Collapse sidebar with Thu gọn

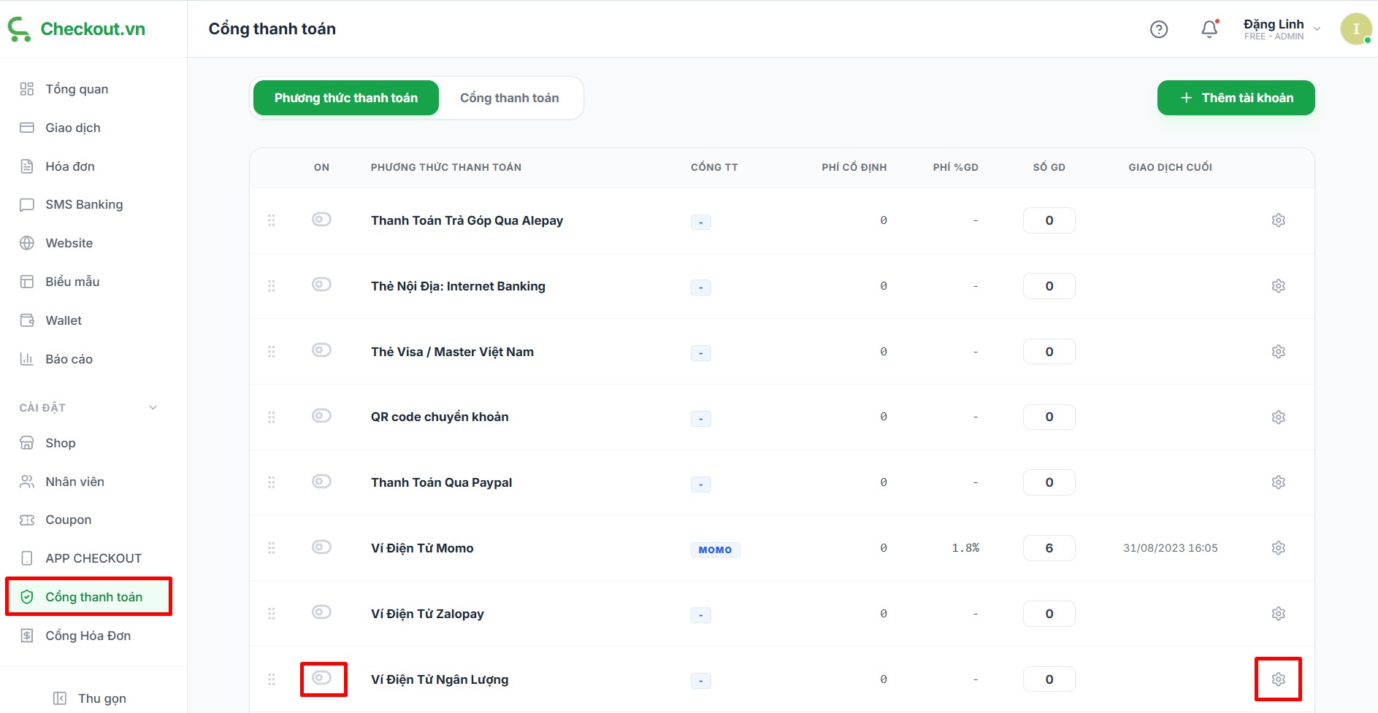[91, 698]
